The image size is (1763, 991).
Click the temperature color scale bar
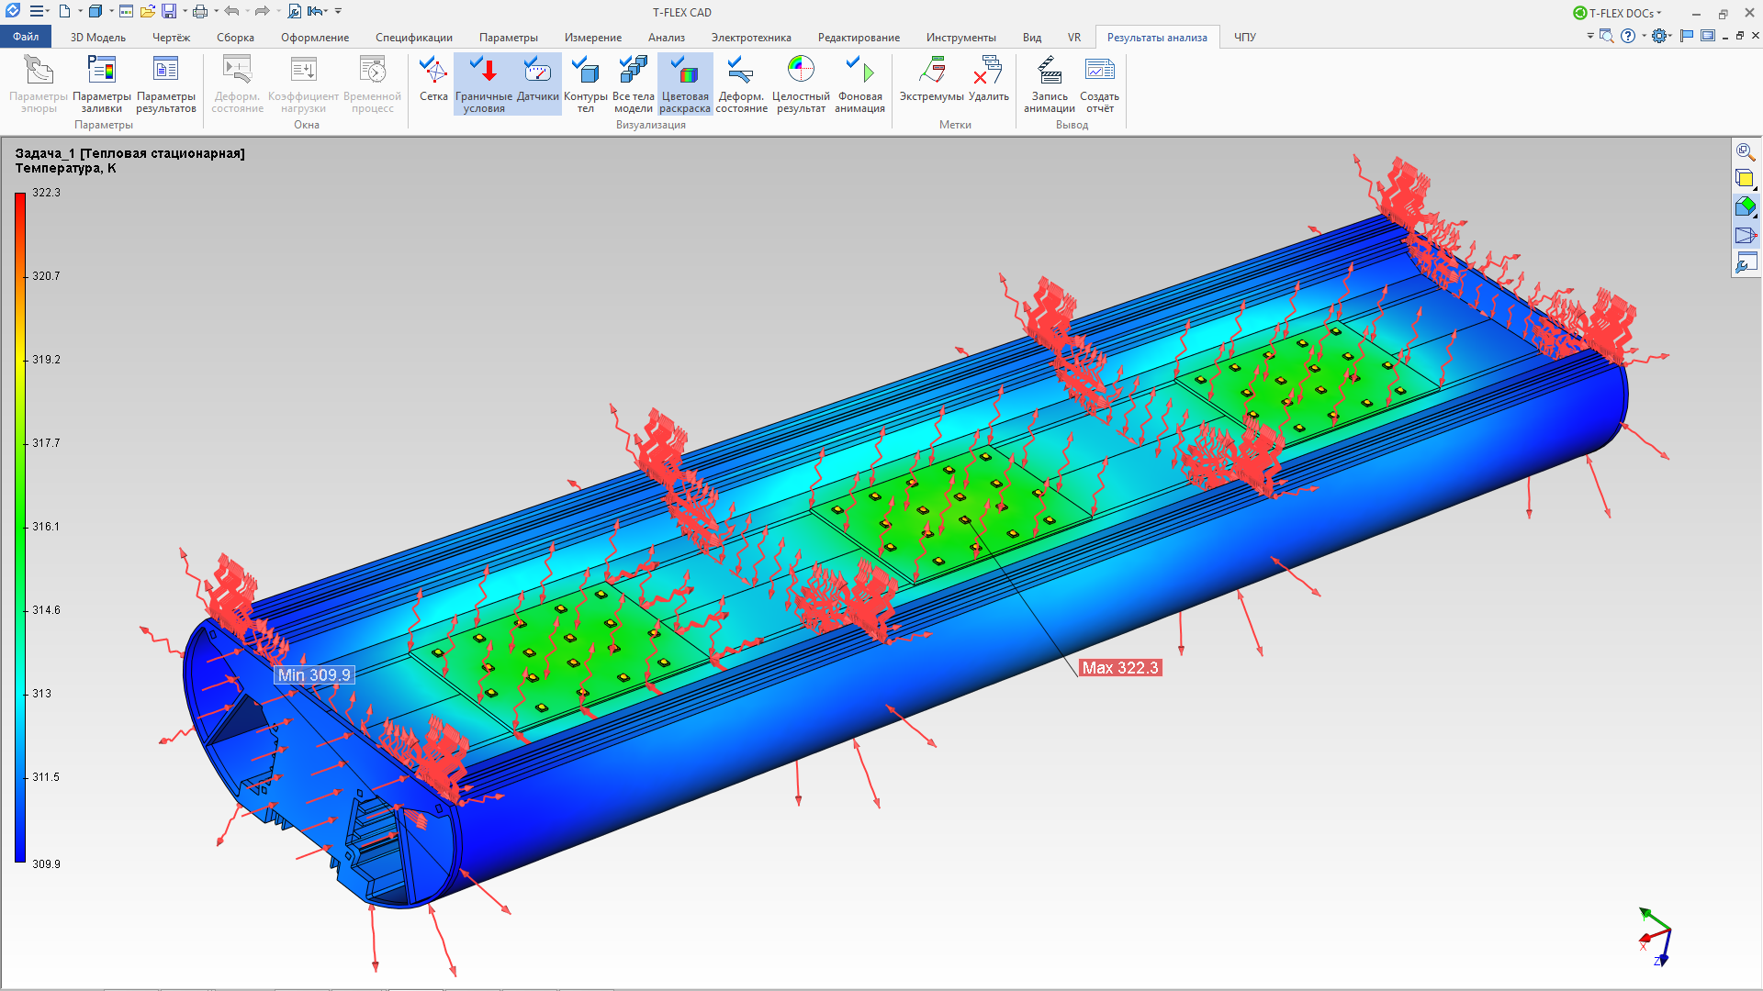point(20,528)
